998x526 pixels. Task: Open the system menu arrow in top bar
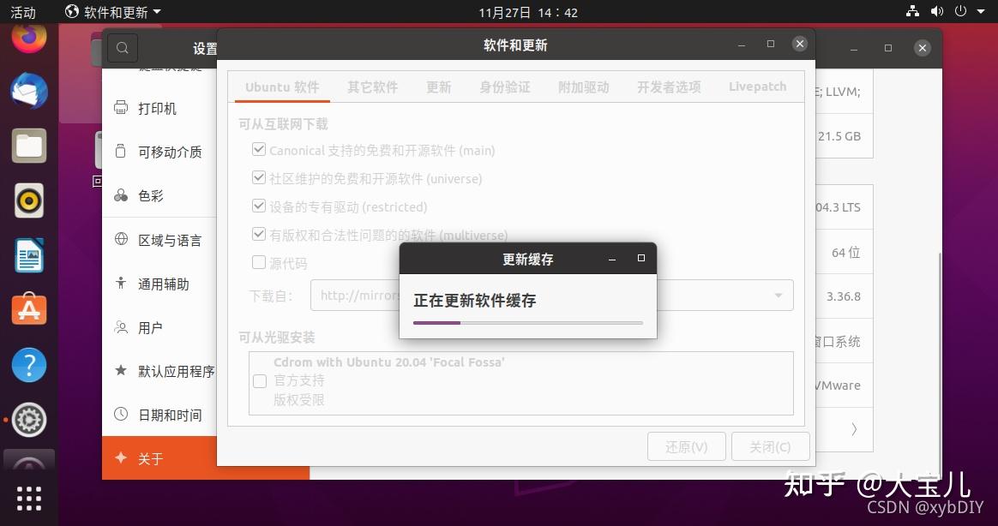coord(981,11)
